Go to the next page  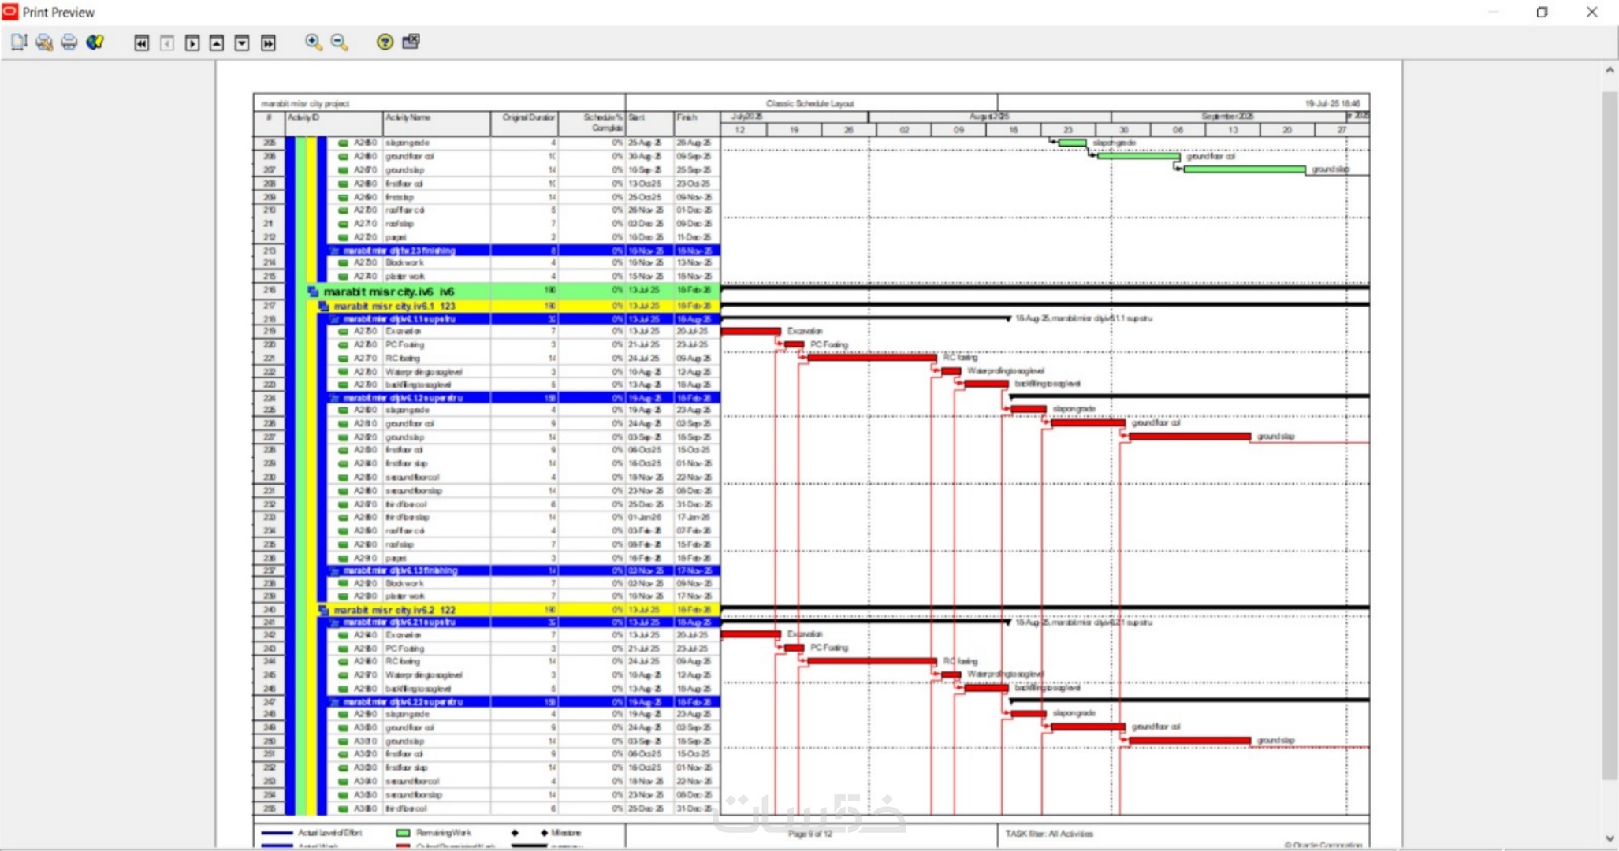coord(192,43)
